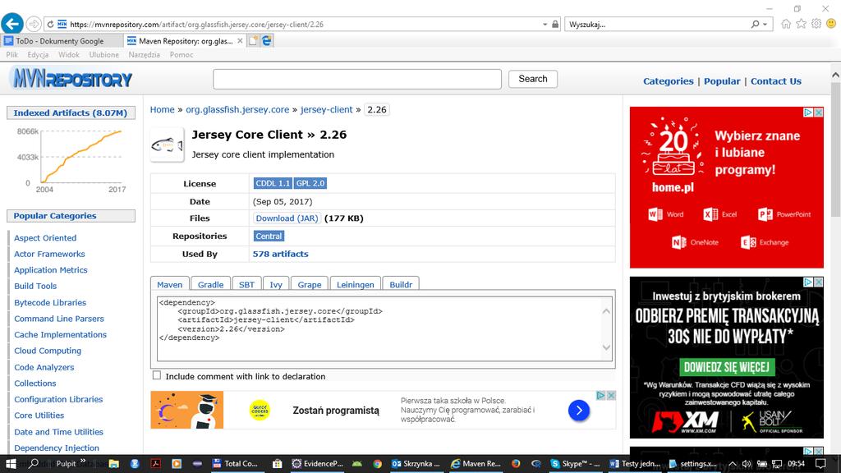Open the 578 artifacts link
Image resolution: width=841 pixels, height=473 pixels.
click(x=281, y=254)
